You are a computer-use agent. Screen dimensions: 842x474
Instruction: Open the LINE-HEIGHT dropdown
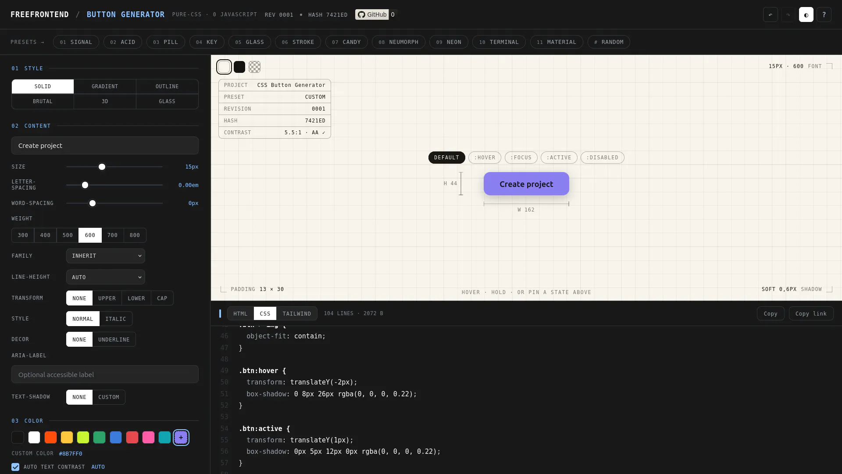click(106, 277)
